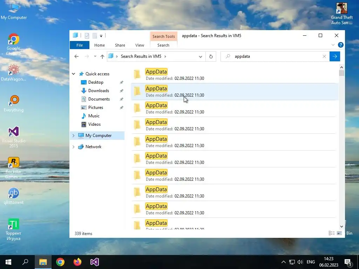This screenshot has height=269, width=359.
Task: Select Videos in Quick access
Action: coord(94,124)
